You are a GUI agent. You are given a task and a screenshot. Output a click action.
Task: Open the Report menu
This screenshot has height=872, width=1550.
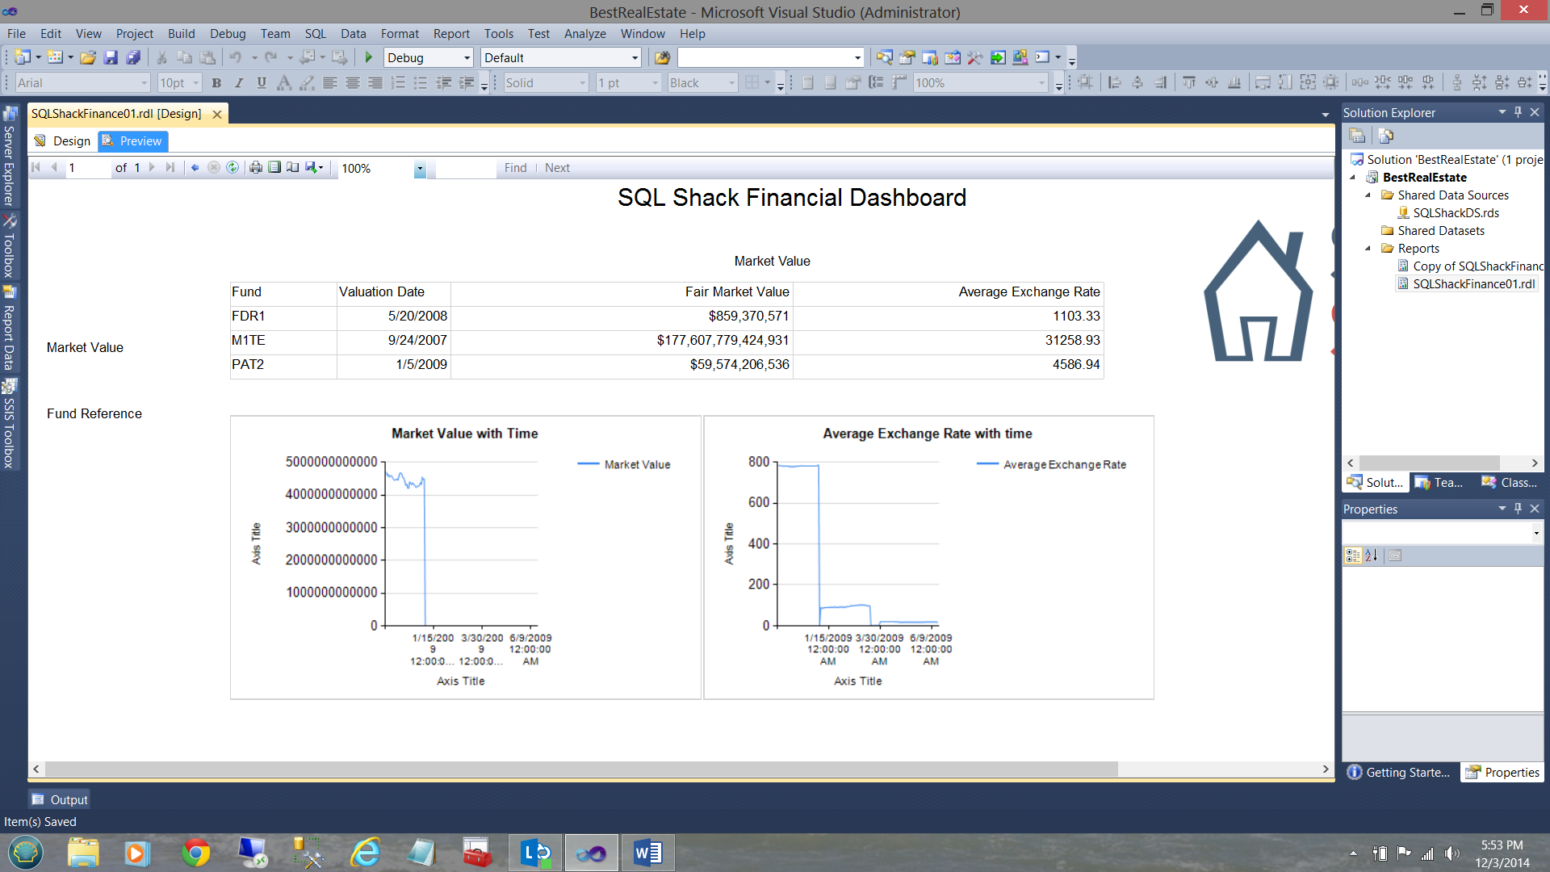(450, 34)
